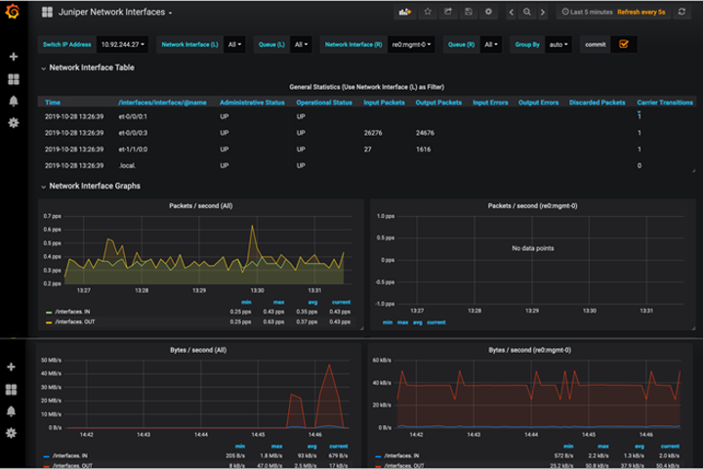Open alerting bell in upper sidebar
This screenshot has height=469, width=703.
pos(13,101)
